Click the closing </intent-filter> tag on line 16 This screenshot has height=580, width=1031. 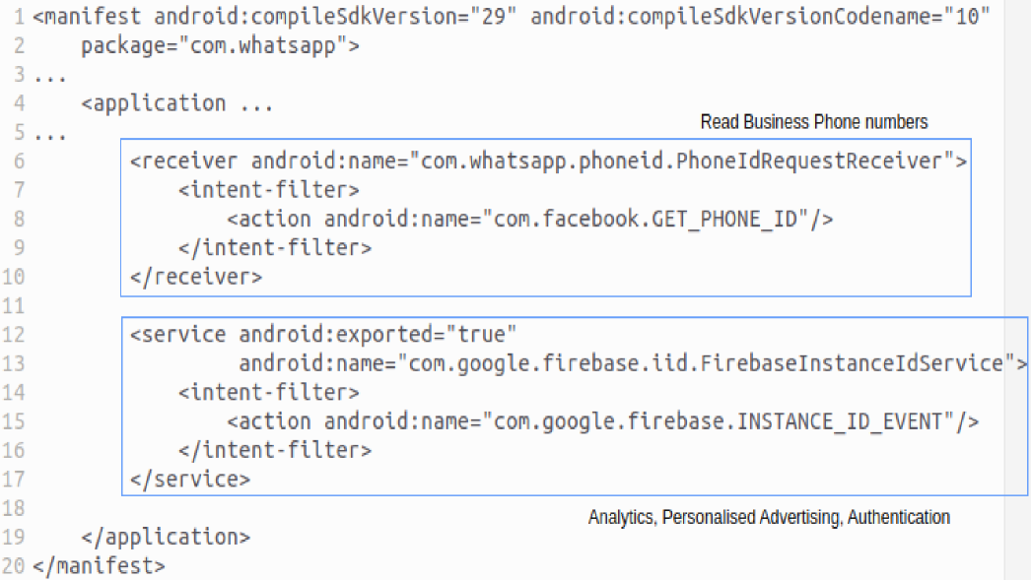point(275,451)
